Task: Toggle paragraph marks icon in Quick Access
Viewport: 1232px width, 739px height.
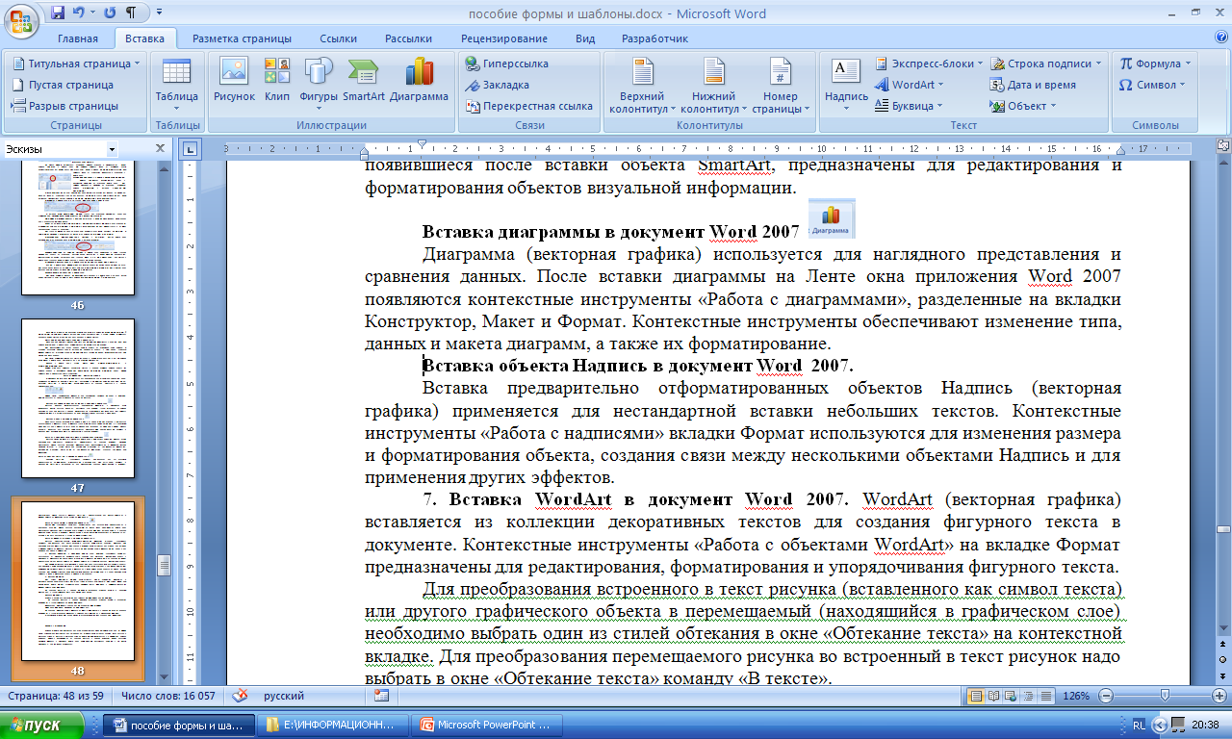Action: point(130,14)
